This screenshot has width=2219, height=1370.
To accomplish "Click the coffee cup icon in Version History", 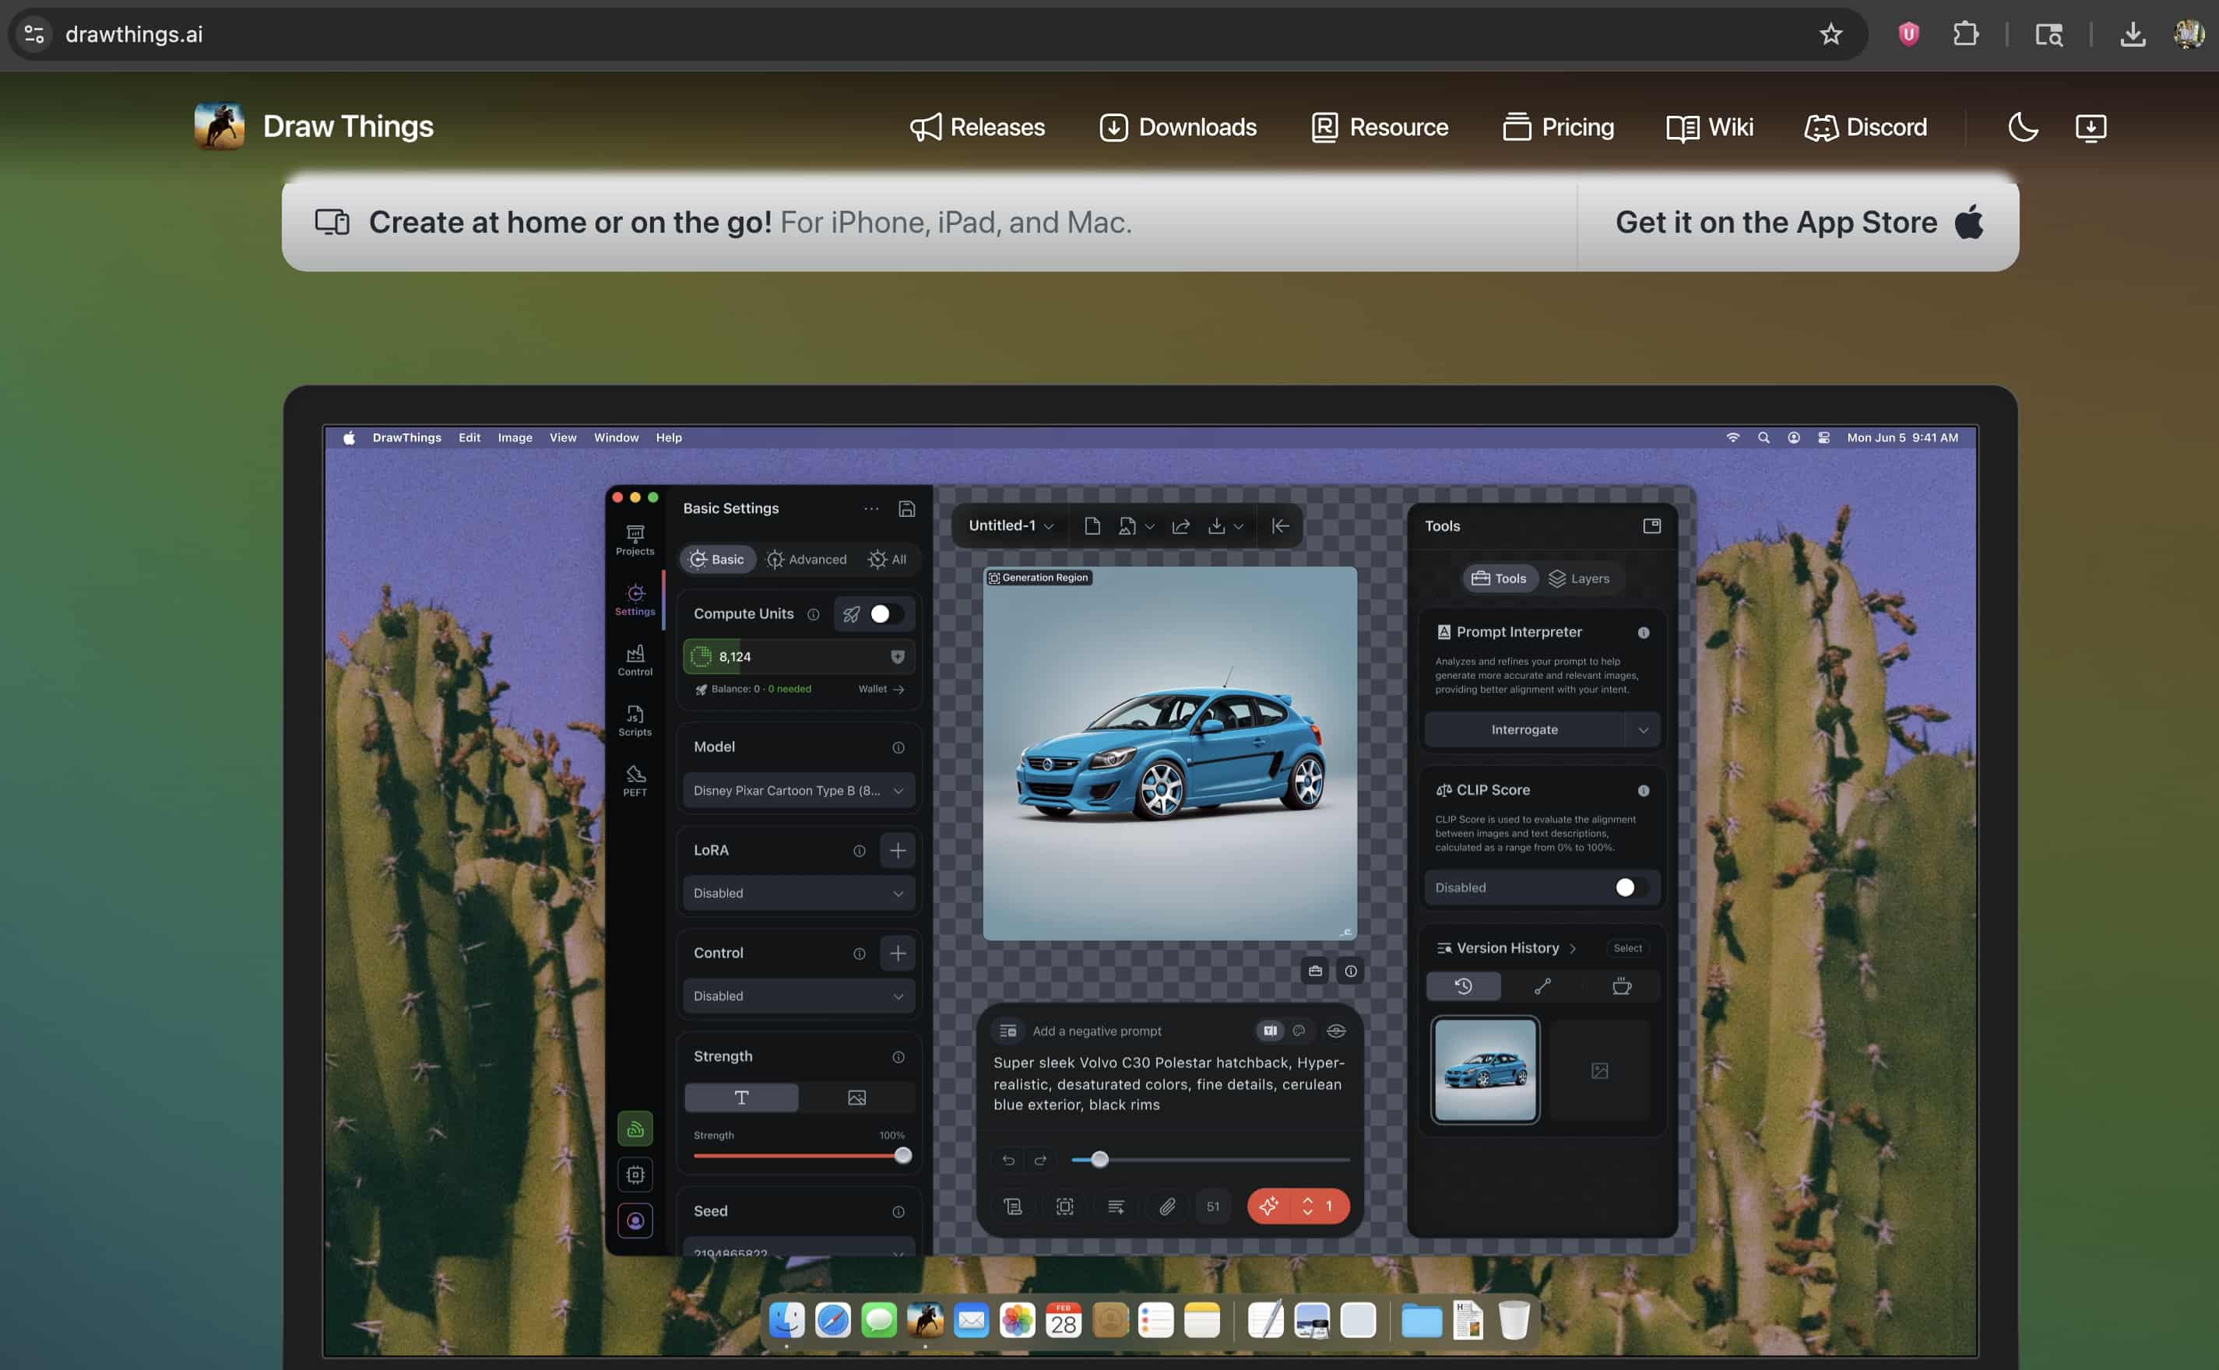I will pyautogui.click(x=1621, y=985).
